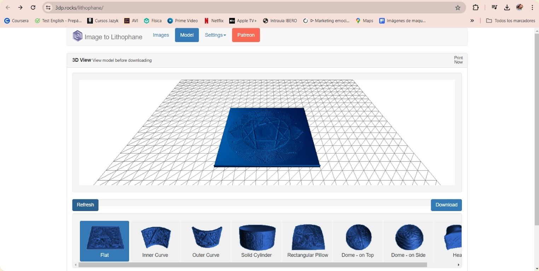This screenshot has height=271, width=539.
Task: Select the Outer Curve model shape
Action: point(206,241)
